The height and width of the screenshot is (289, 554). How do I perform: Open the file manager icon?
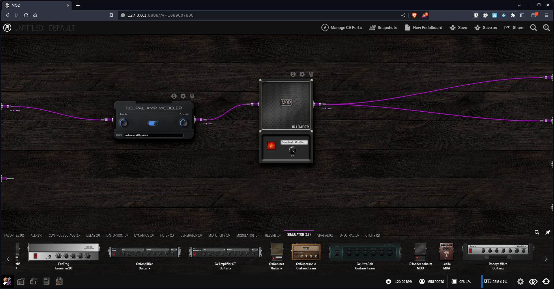click(46, 281)
